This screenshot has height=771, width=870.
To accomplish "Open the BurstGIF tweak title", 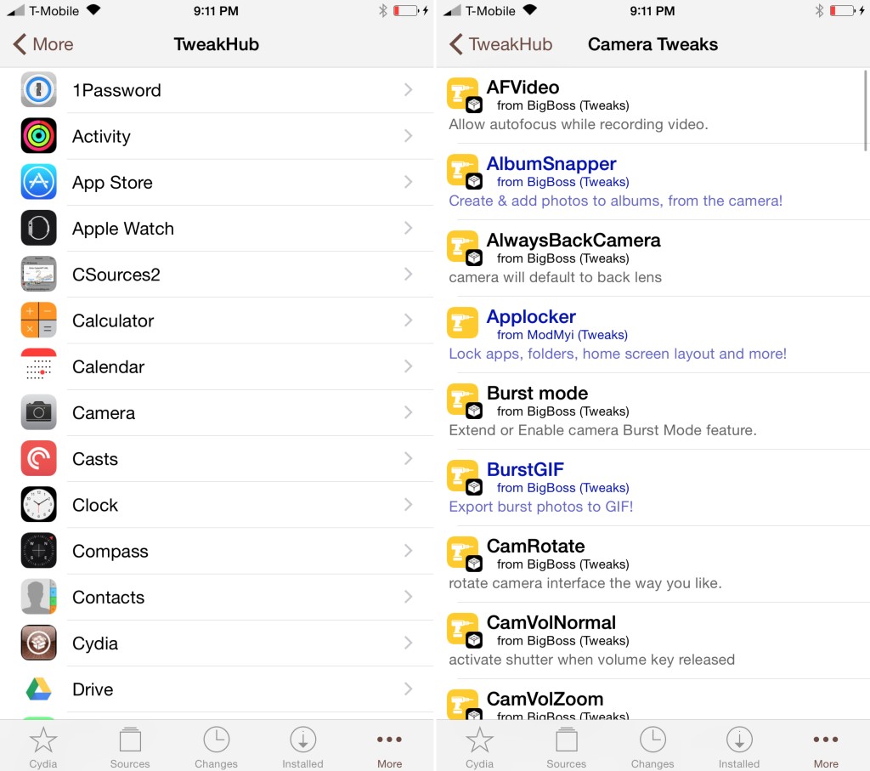I will tap(525, 469).
